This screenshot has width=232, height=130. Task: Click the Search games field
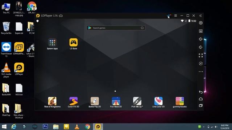(x=116, y=28)
